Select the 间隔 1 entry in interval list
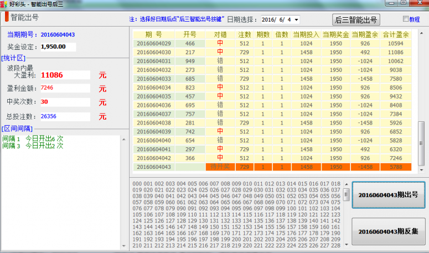Image resolution: width=429 pixels, height=253 pixels. pyautogui.click(x=33, y=138)
